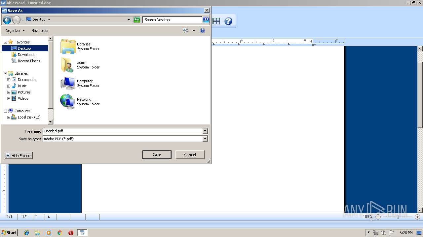
Task: Open Downloads in the Favorites list
Action: click(x=26, y=55)
